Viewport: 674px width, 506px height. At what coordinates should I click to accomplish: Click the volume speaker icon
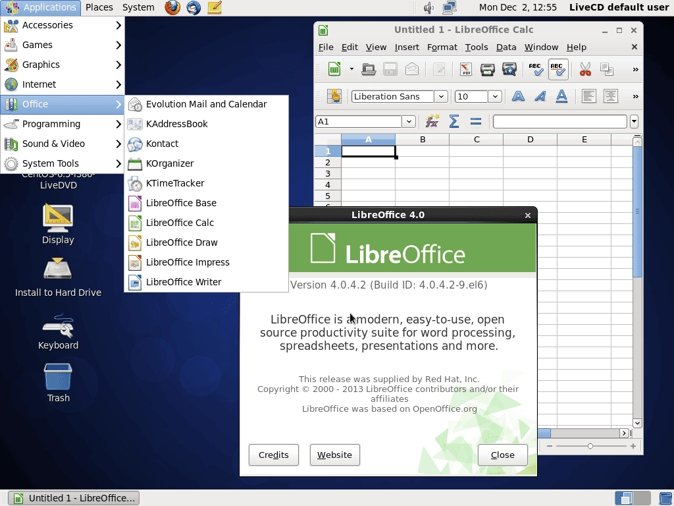[428, 7]
